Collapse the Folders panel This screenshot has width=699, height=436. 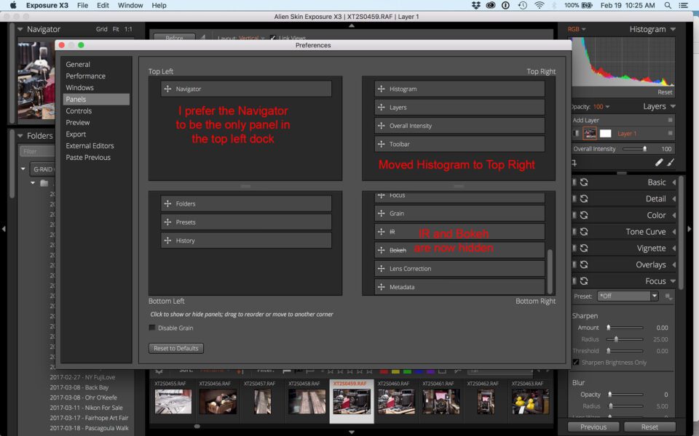coord(20,136)
